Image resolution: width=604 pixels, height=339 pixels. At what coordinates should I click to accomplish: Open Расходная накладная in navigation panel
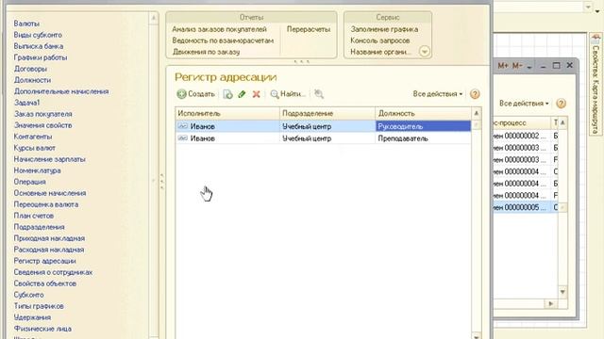pos(49,250)
